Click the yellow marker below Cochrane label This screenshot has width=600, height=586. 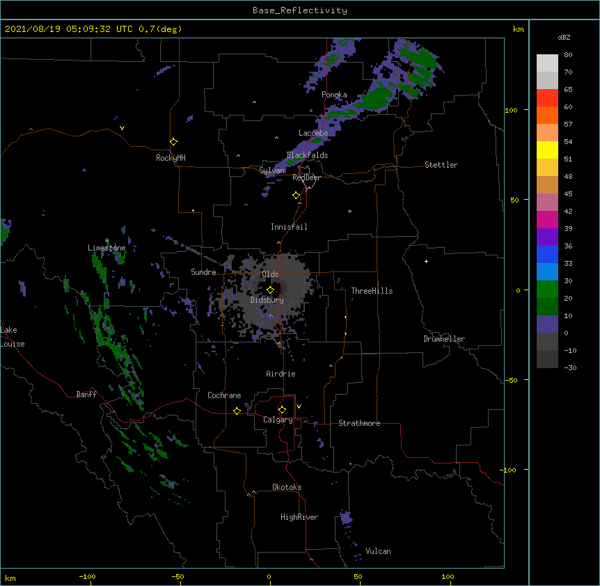click(x=237, y=411)
